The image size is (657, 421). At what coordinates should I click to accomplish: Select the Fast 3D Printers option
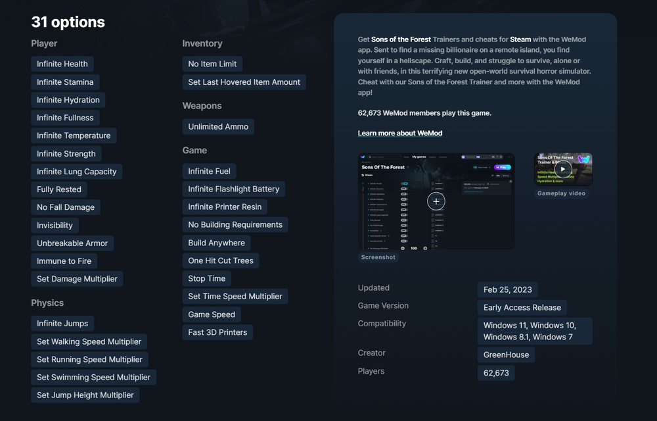[x=217, y=332]
